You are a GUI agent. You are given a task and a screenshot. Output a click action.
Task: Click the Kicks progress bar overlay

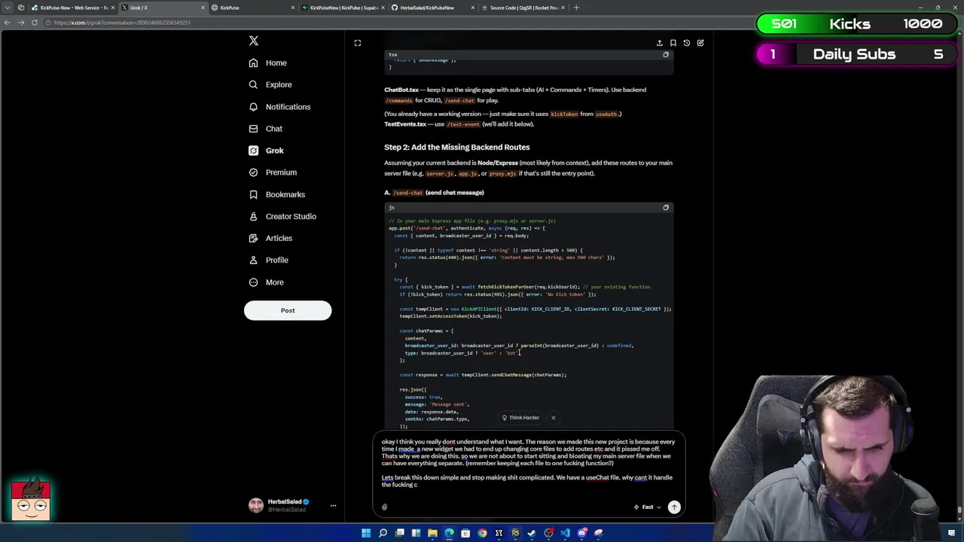pos(857,23)
